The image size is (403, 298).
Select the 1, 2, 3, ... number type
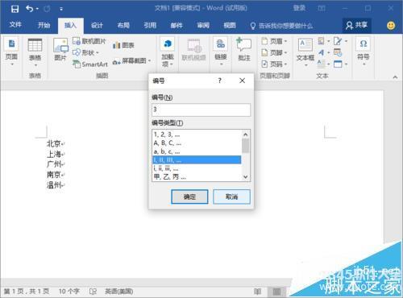pyautogui.click(x=197, y=135)
